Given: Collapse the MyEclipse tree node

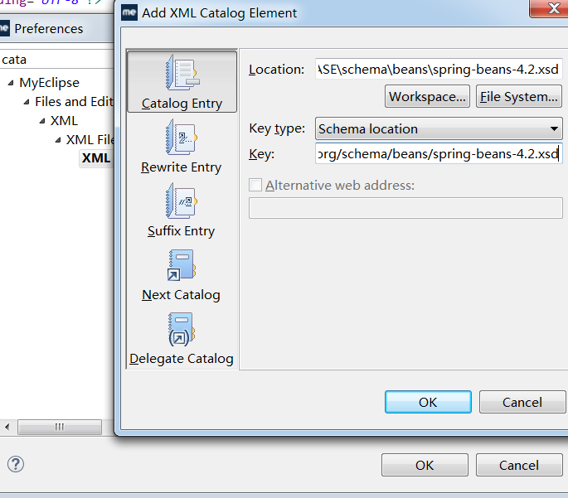Looking at the screenshot, I should pyautogui.click(x=11, y=83).
